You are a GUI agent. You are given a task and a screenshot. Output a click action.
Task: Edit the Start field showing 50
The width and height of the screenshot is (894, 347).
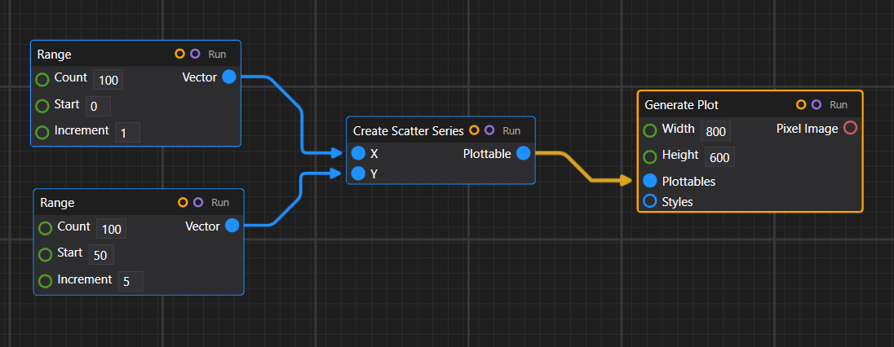101,255
